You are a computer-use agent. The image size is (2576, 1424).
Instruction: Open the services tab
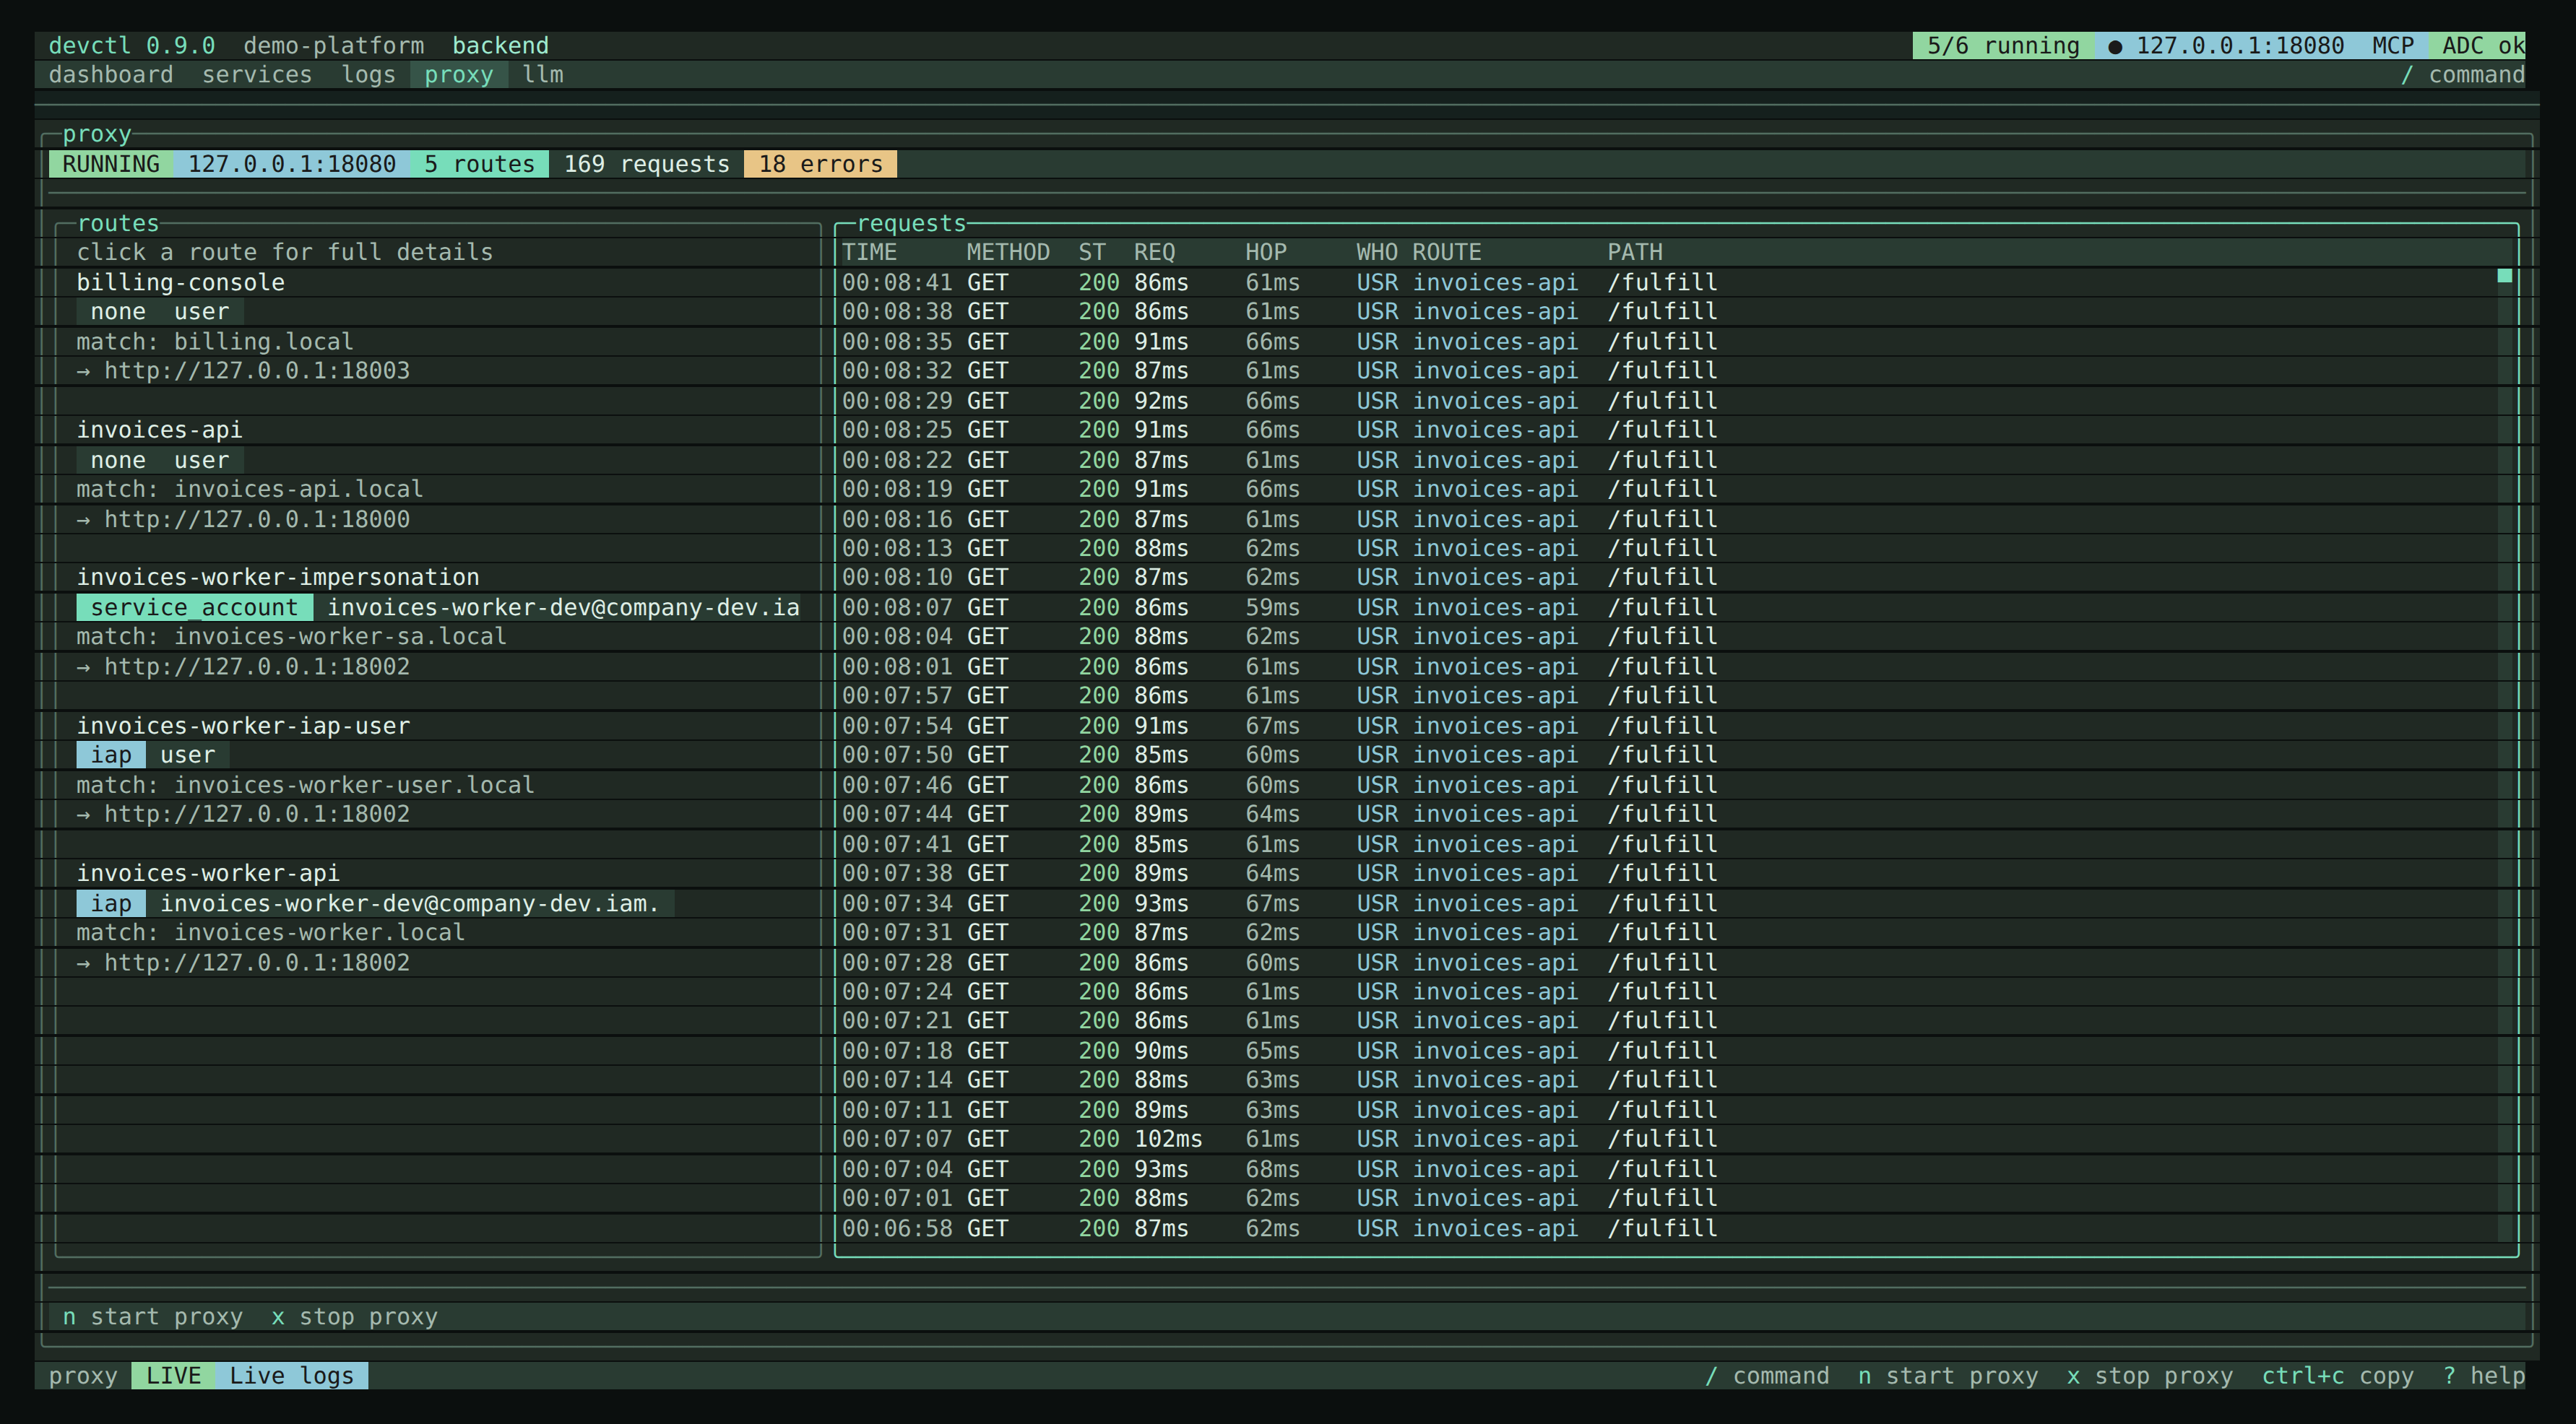click(x=257, y=75)
